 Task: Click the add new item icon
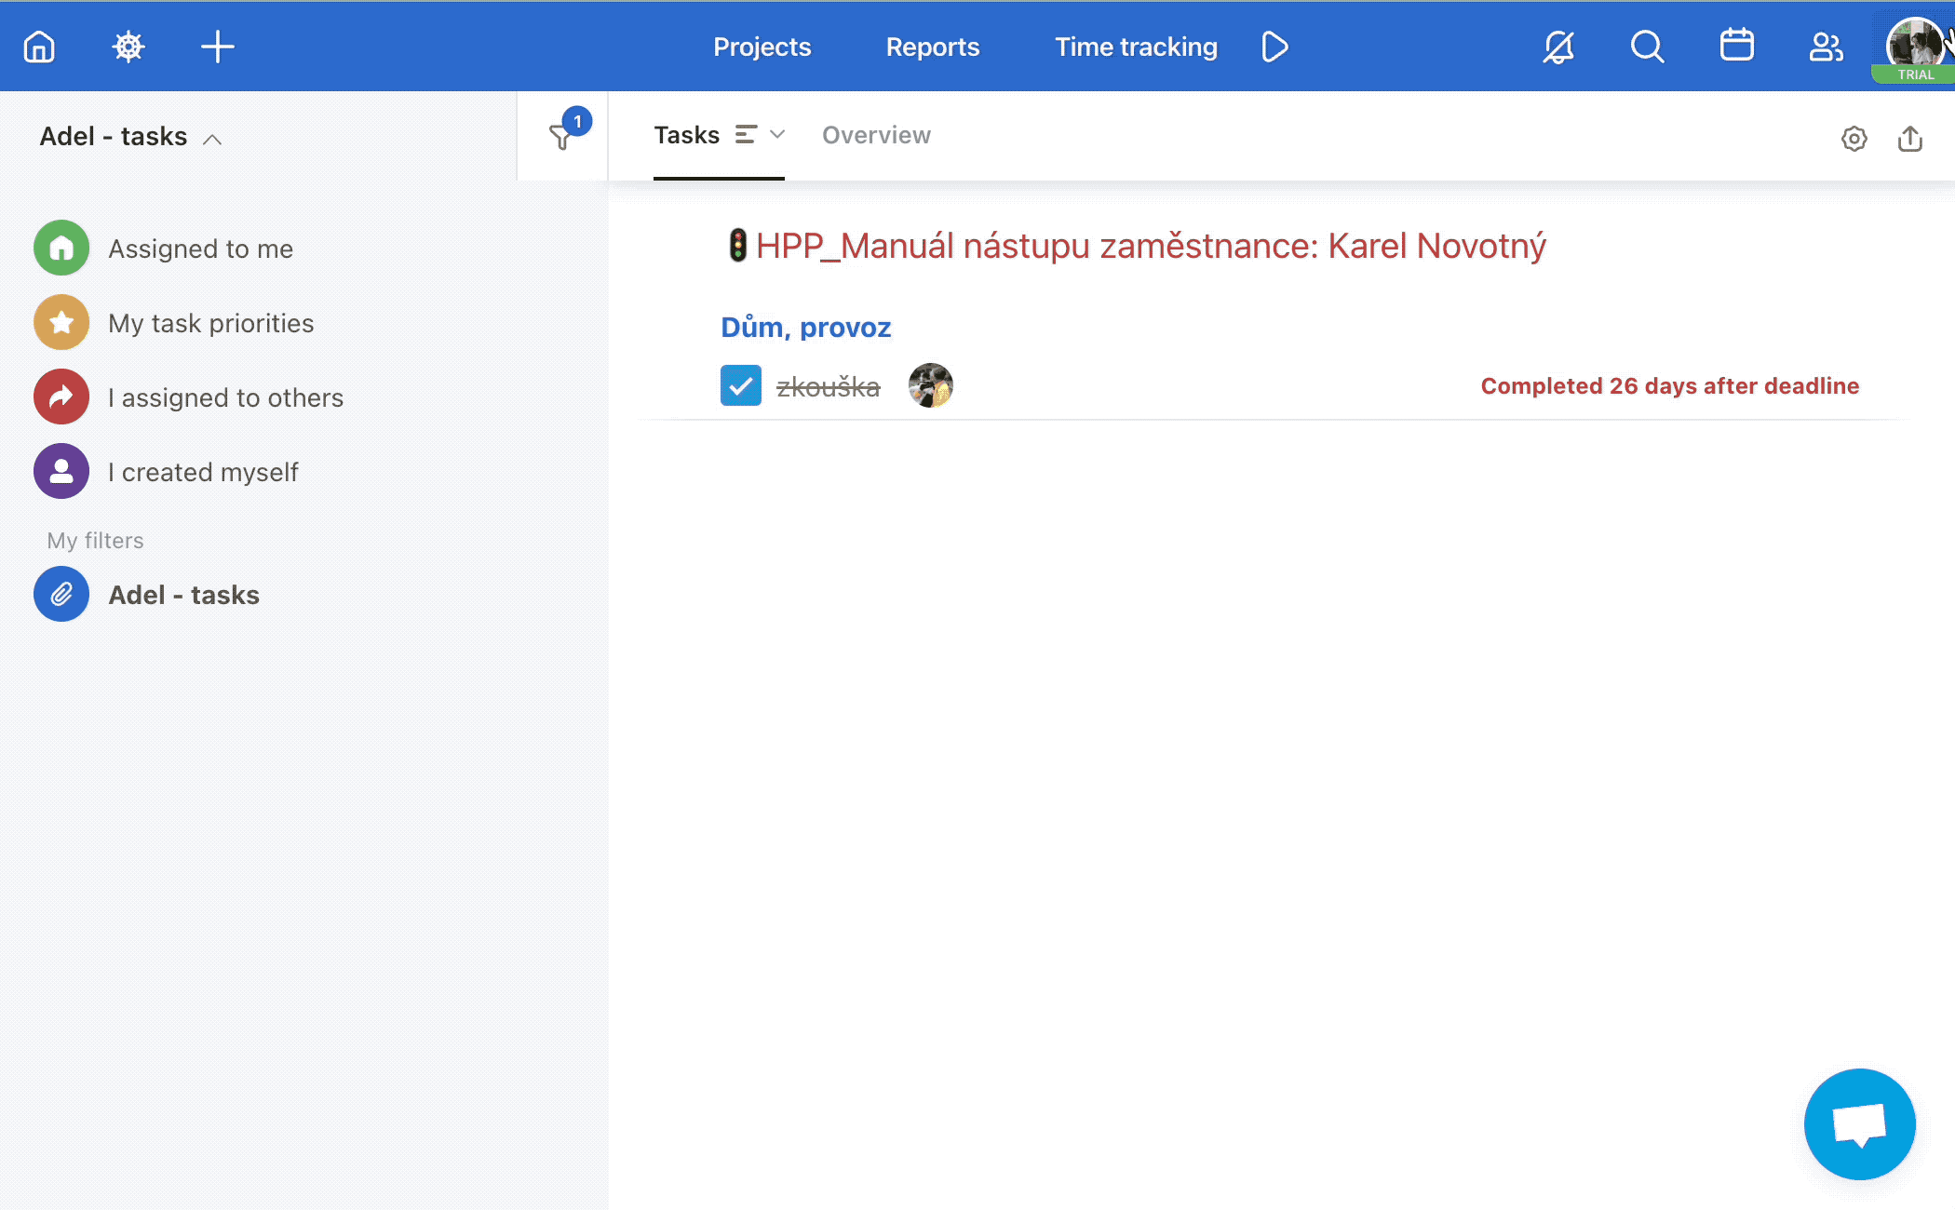tap(216, 46)
